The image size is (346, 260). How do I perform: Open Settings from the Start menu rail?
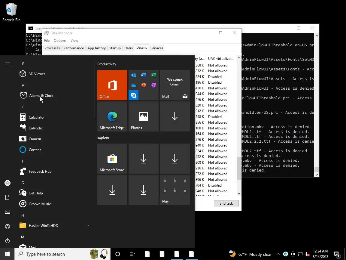point(8,226)
